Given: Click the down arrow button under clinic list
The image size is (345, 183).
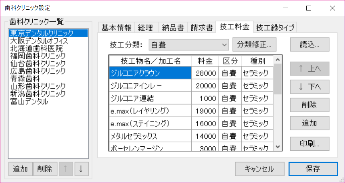Looking at the screenshot, I should pos(81,169).
